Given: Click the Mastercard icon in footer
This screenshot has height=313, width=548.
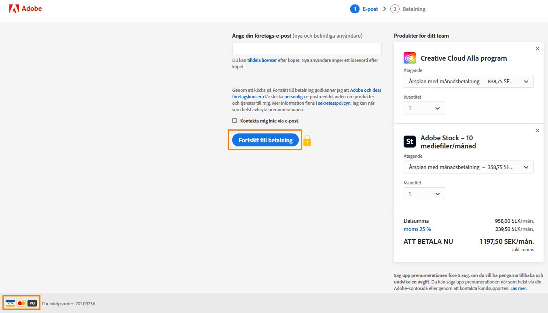Looking at the screenshot, I should (21, 303).
